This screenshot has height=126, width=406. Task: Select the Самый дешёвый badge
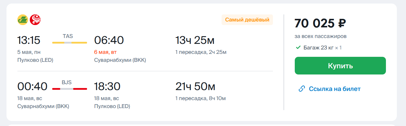point(247,20)
